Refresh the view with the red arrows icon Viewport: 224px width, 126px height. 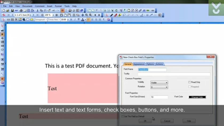[4, 15]
